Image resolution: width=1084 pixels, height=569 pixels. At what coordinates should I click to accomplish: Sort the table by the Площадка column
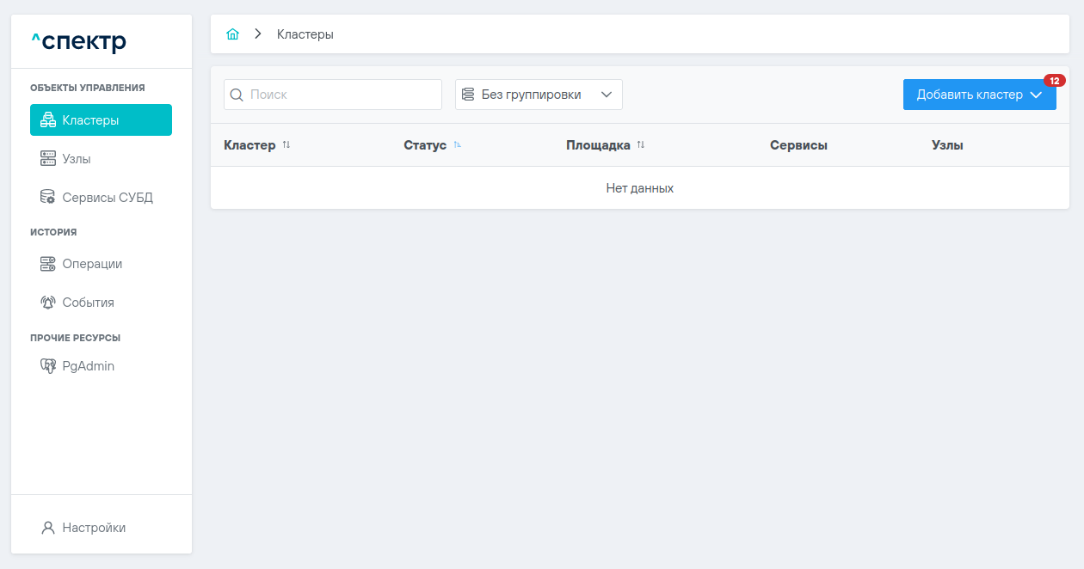tap(641, 145)
